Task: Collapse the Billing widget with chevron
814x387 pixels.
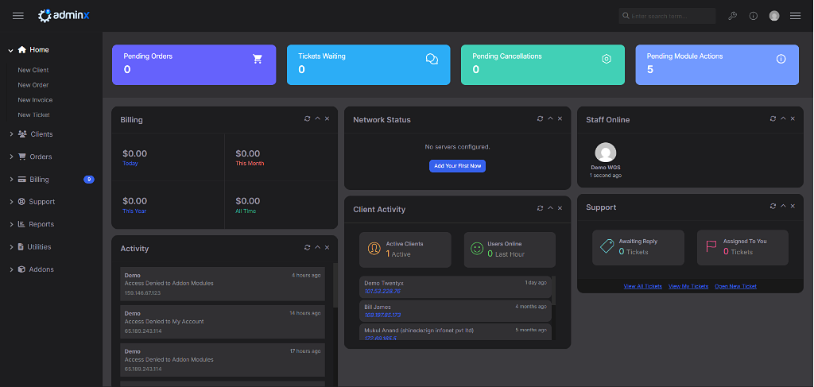Action: [317, 118]
